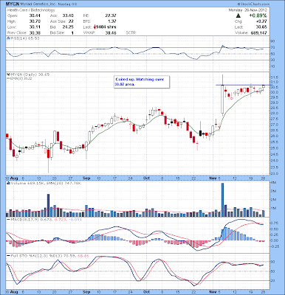Screen dimensions: 285x295
Task: Click the Full STO %K legend icon
Action: [8, 256]
